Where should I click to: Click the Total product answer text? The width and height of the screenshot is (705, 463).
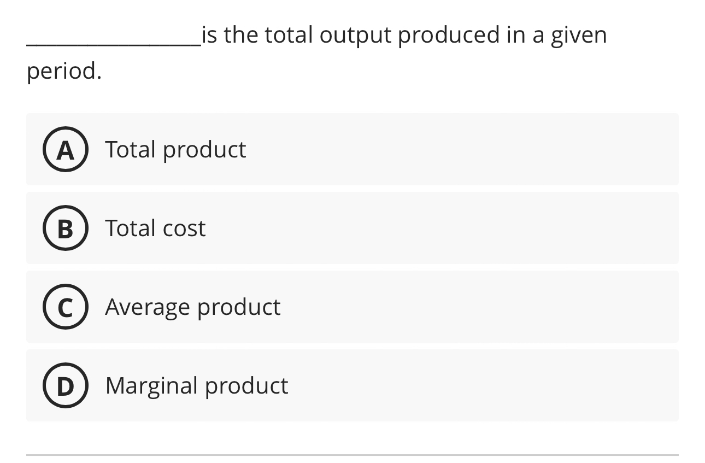(x=175, y=150)
